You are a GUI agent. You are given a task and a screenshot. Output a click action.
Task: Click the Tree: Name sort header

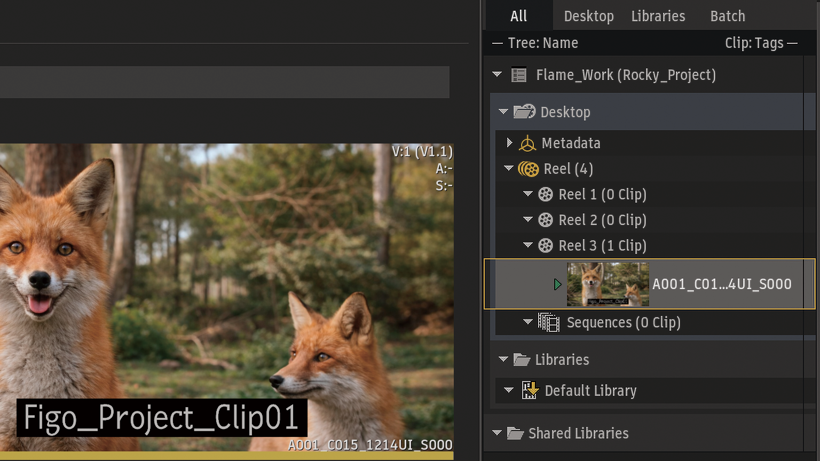[542, 43]
